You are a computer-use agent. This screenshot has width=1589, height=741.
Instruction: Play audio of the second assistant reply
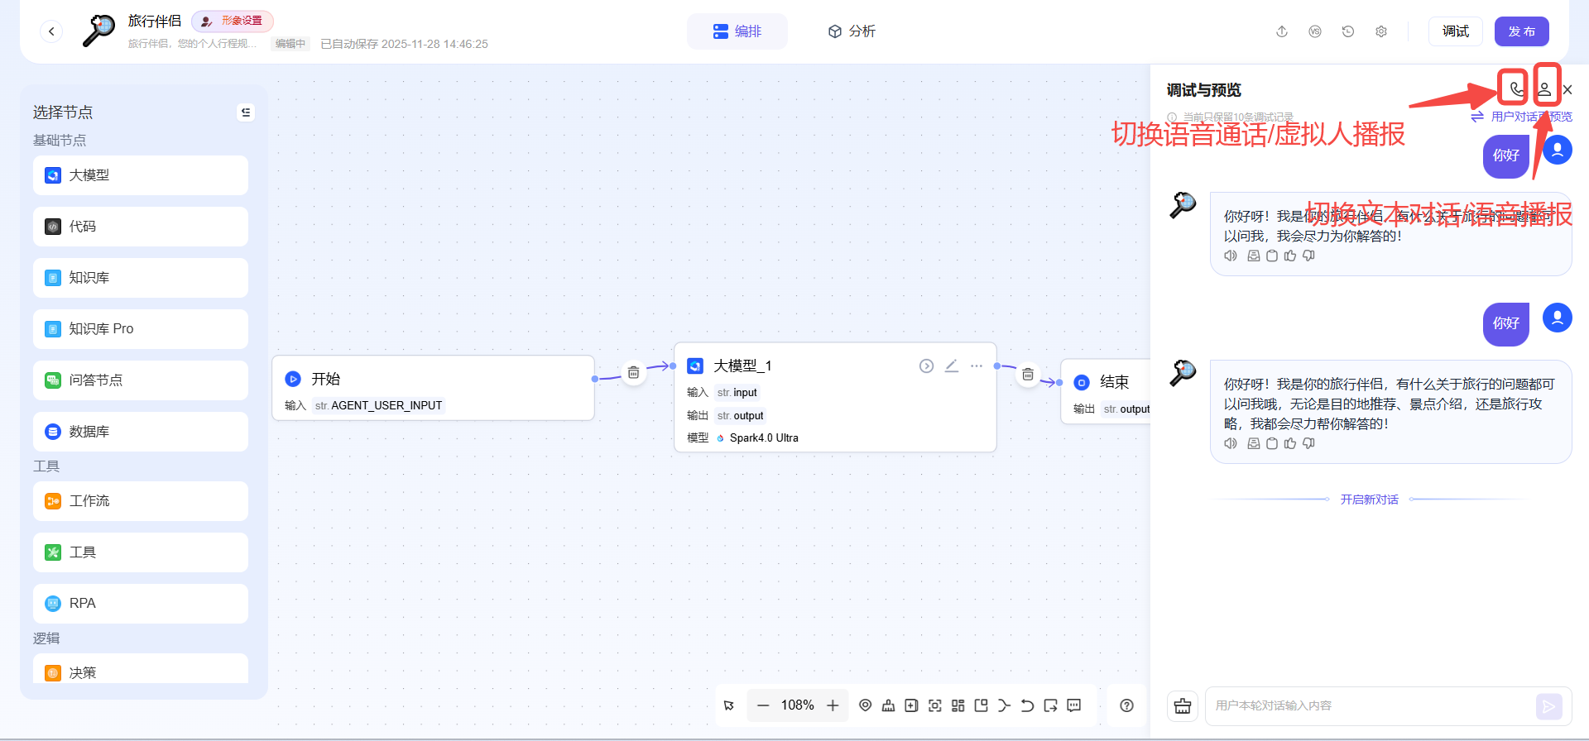click(1231, 443)
